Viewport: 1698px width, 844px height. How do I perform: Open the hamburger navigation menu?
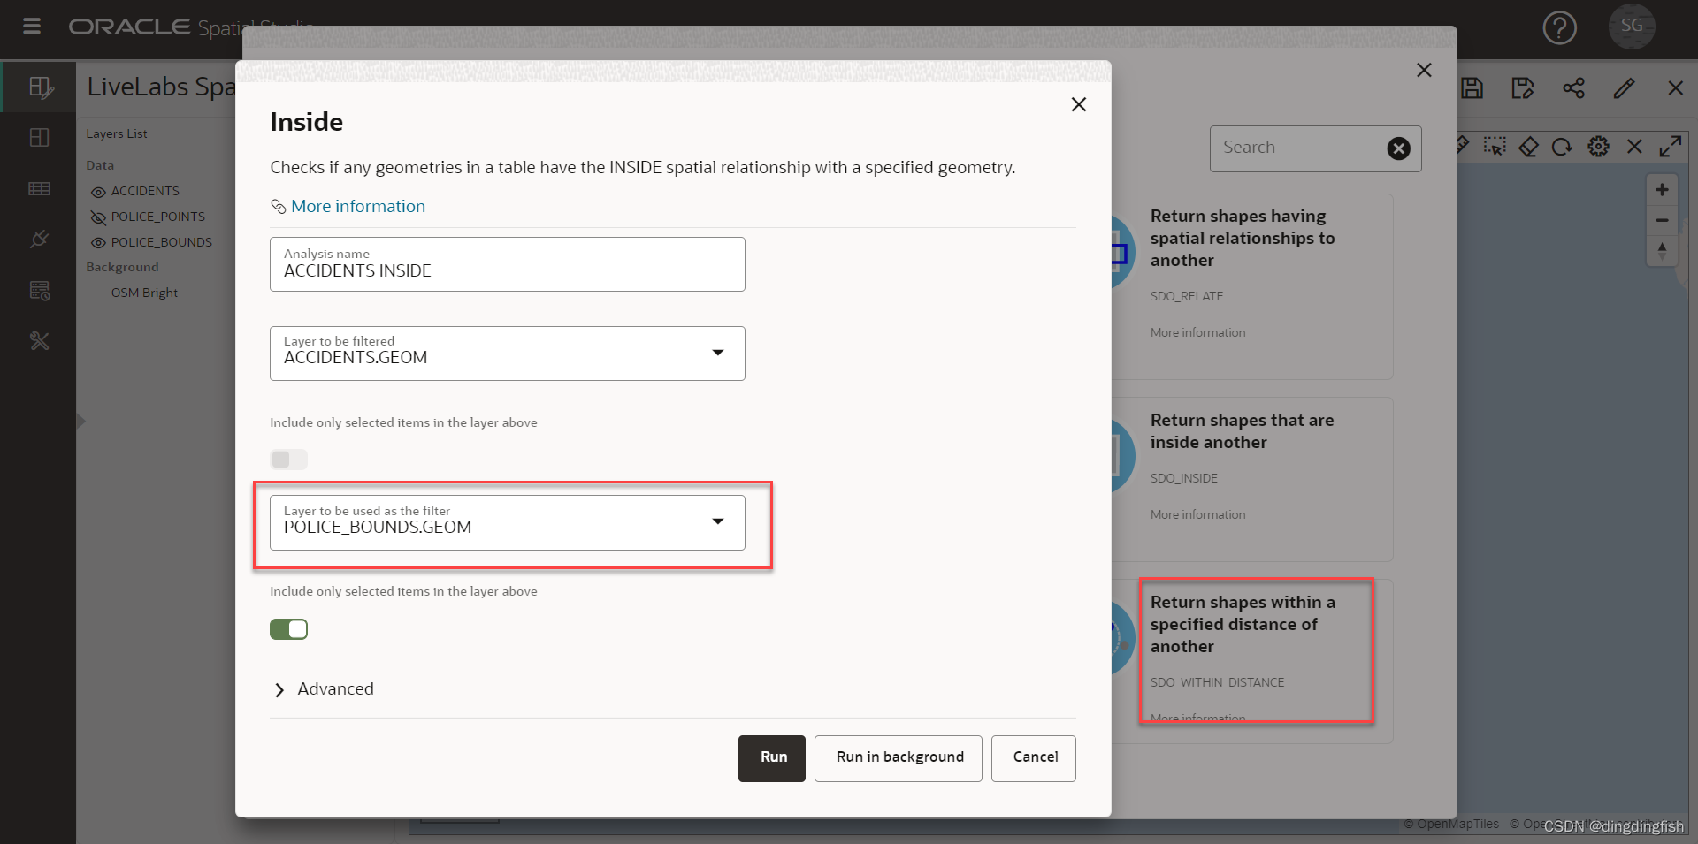coord(32,27)
